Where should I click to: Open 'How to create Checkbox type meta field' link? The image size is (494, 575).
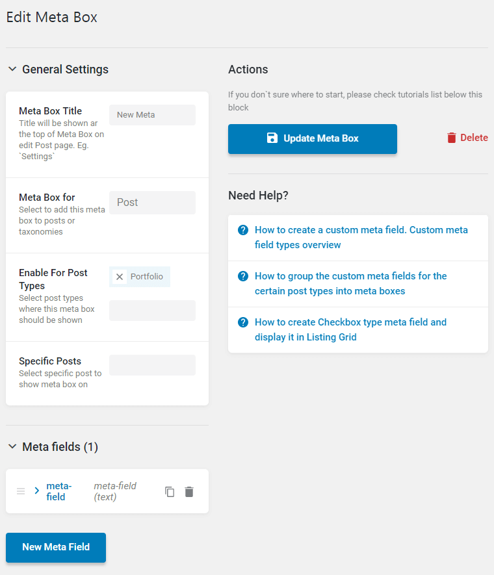coord(350,329)
